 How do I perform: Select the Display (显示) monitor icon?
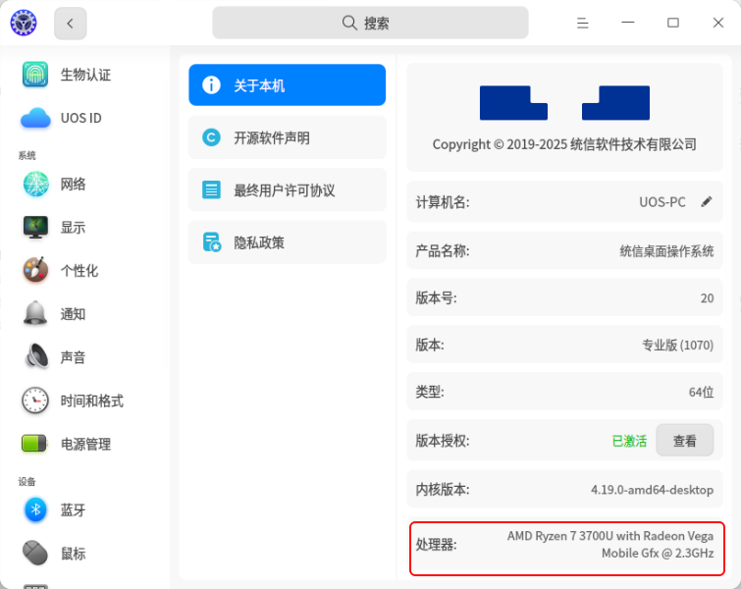pos(35,228)
